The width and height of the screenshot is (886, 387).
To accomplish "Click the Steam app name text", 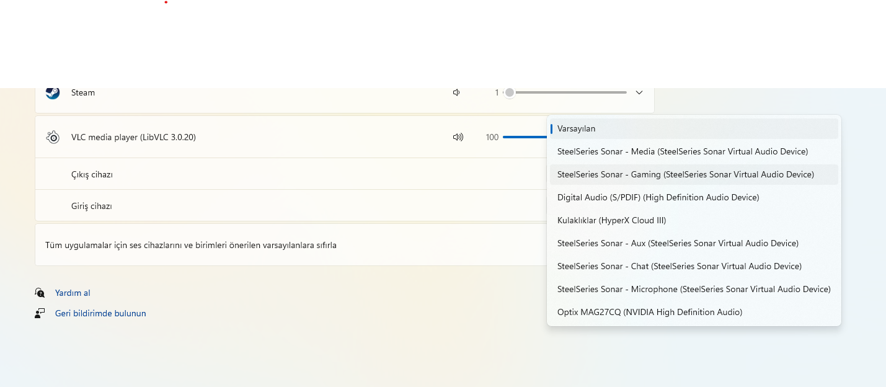I will point(83,92).
